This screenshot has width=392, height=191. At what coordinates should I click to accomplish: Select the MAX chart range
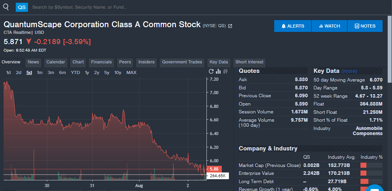132,72
